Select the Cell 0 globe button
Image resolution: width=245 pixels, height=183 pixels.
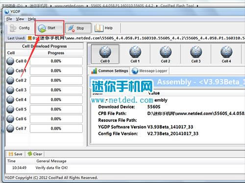105,54
